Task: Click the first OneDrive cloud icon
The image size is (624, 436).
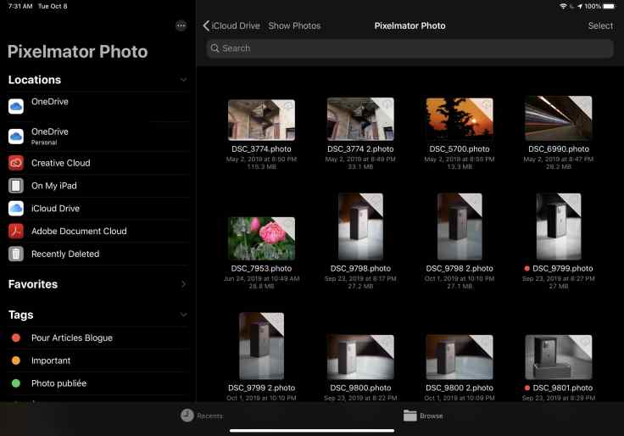Action: (x=16, y=106)
